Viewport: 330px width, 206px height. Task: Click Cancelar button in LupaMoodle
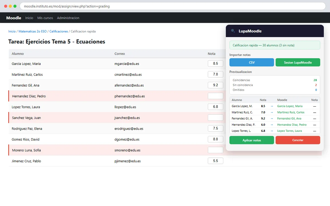pyautogui.click(x=298, y=140)
